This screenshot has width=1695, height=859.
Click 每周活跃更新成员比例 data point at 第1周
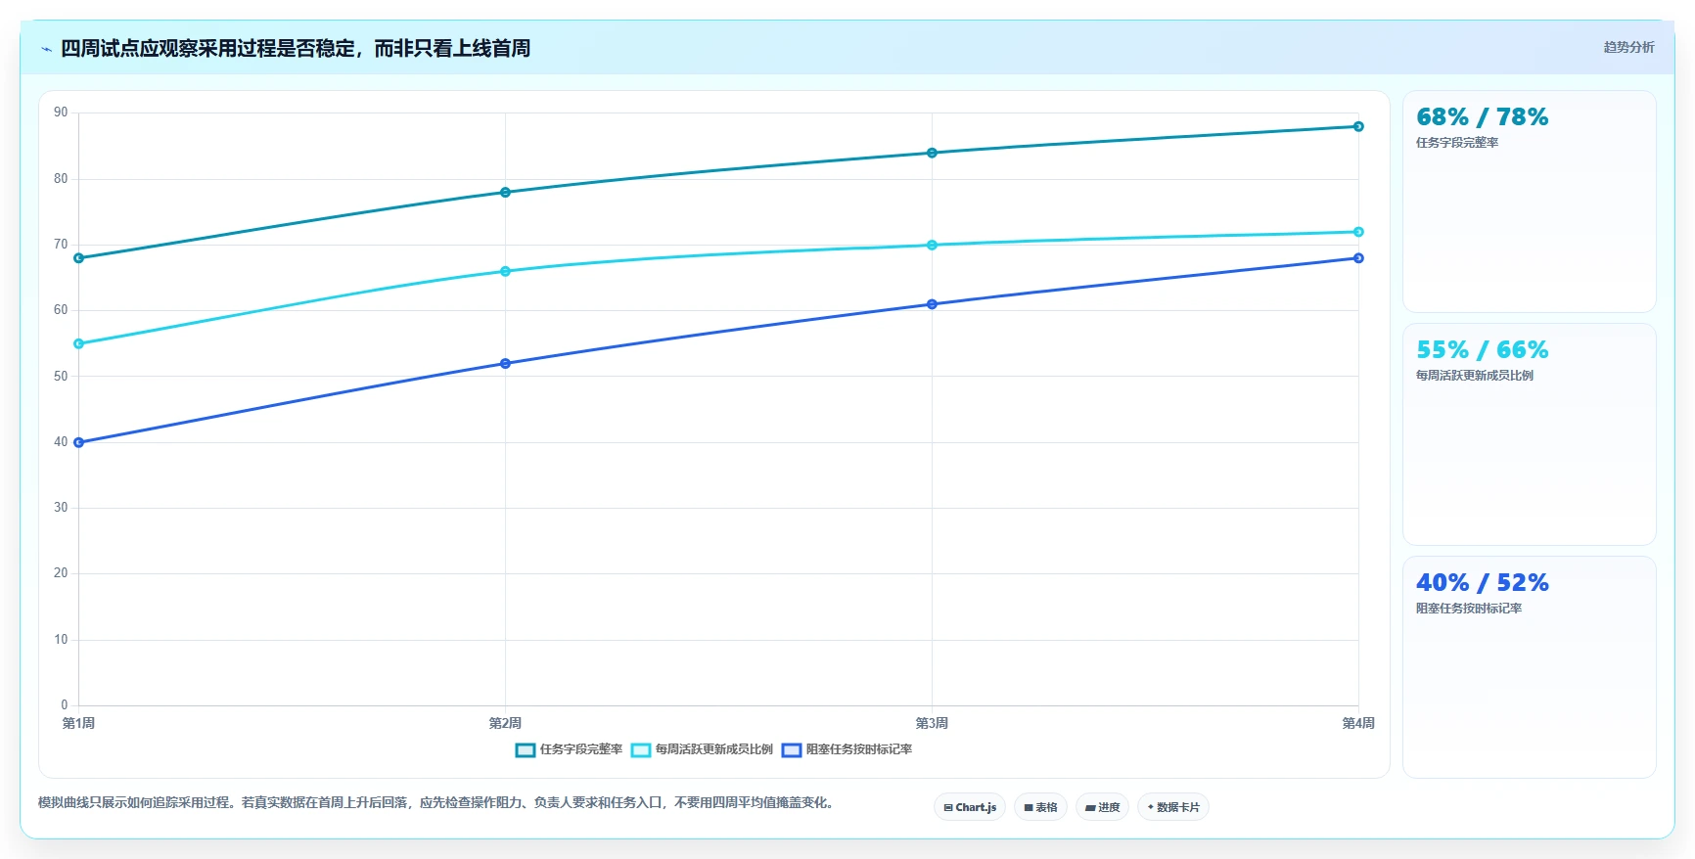(79, 344)
